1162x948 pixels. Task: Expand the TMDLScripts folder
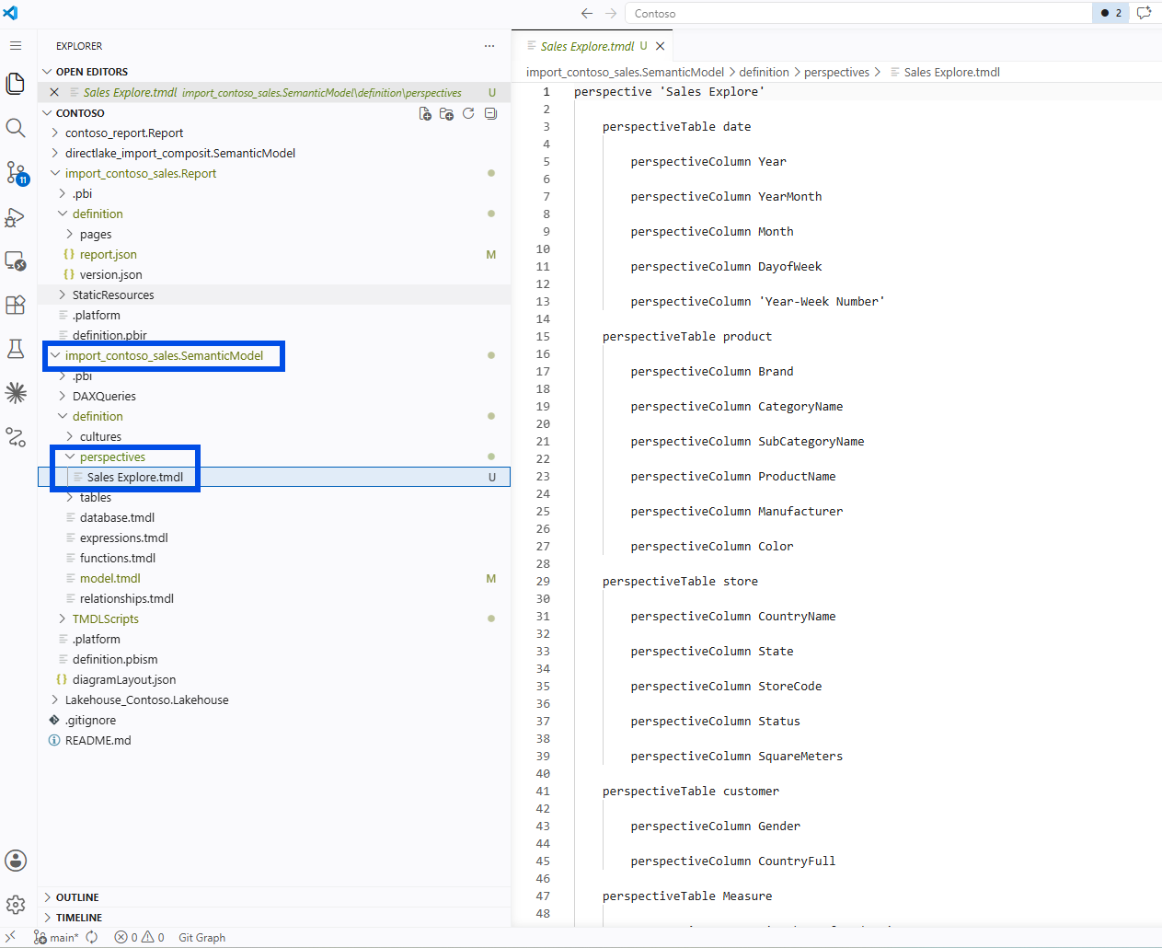pos(106,619)
